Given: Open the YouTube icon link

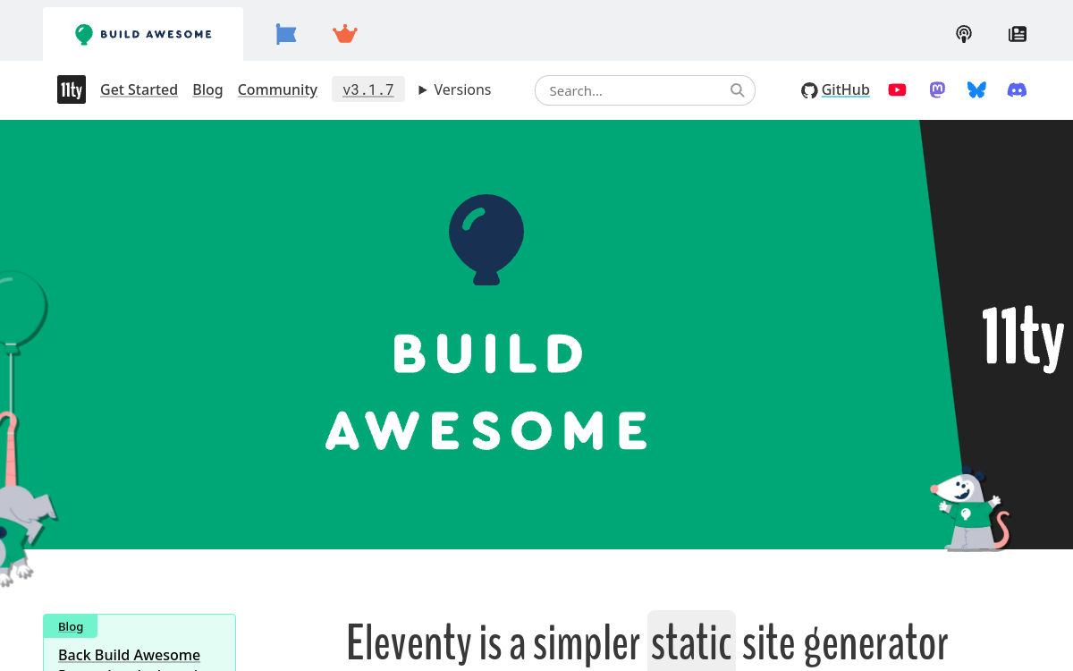Looking at the screenshot, I should (x=898, y=89).
